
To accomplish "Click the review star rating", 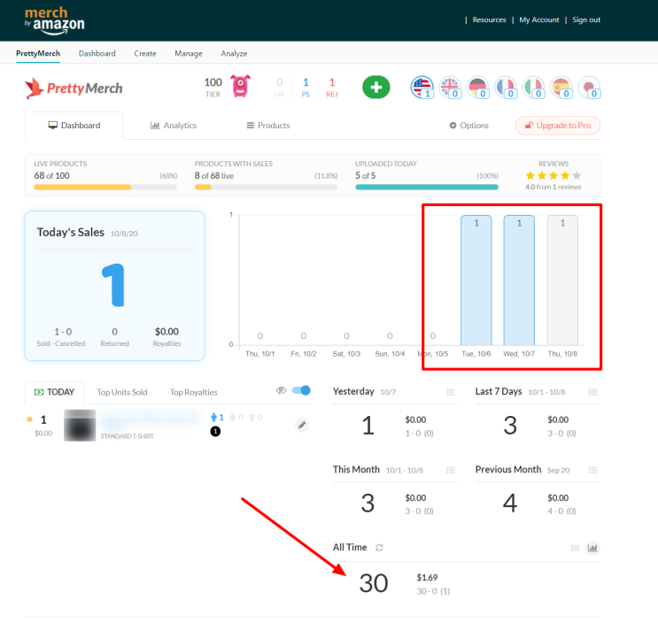I will tap(553, 175).
